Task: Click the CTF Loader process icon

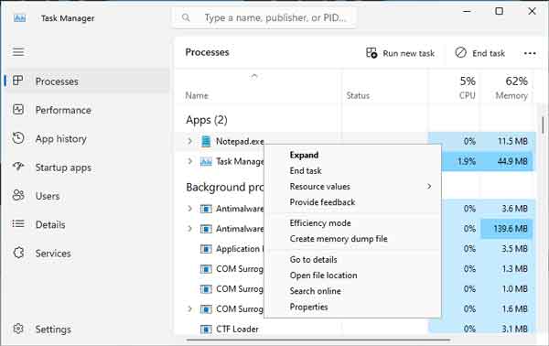Action: tap(206, 330)
